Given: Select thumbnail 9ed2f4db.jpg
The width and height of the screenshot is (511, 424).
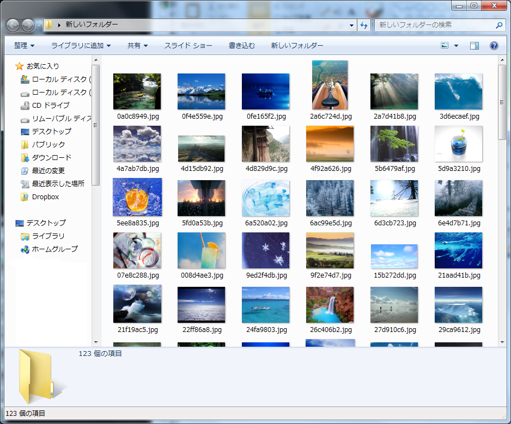Looking at the screenshot, I should [266, 250].
